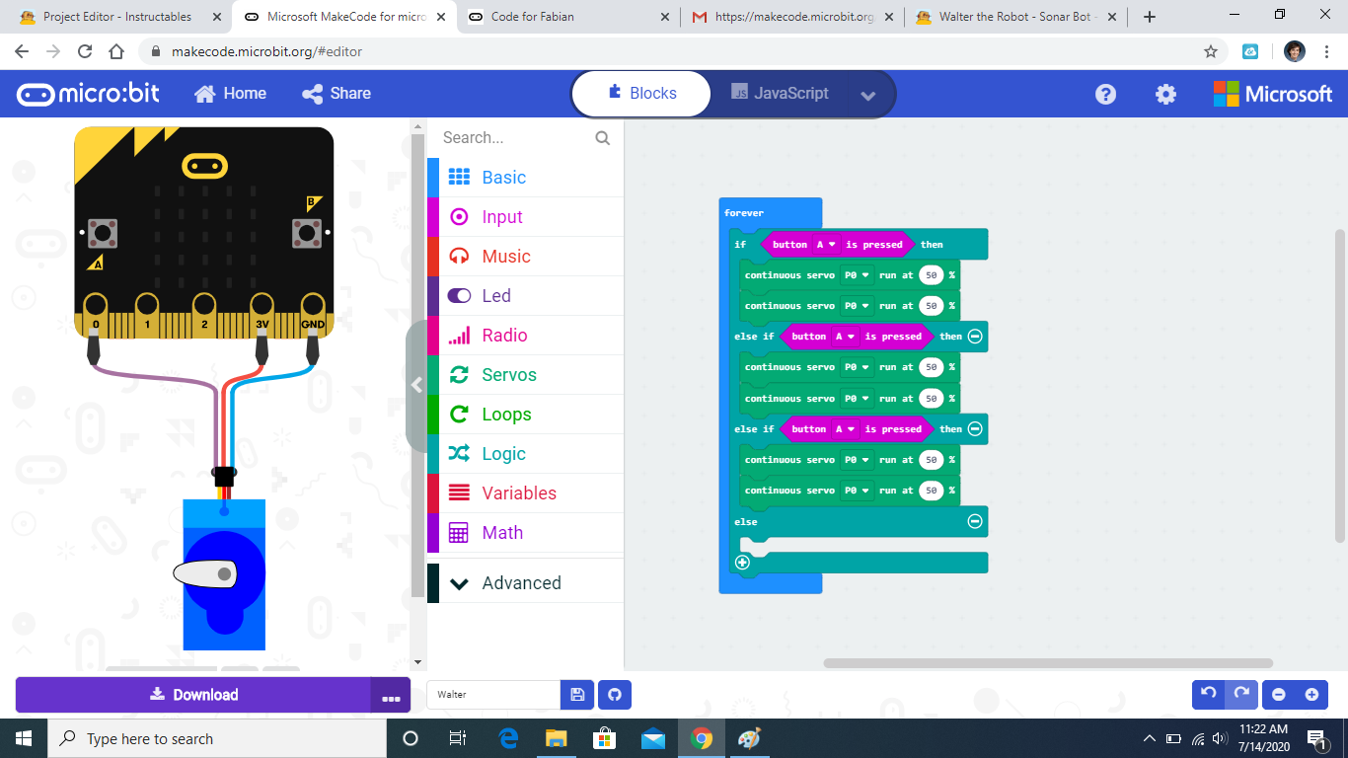Select the forever block

point(744,213)
